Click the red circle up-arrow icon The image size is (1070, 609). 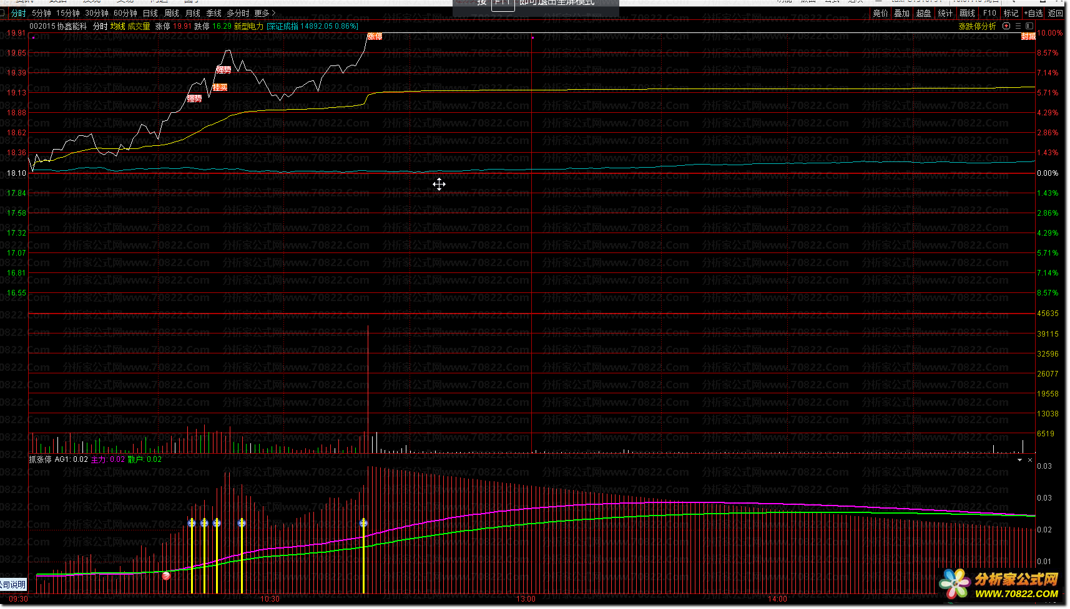tap(1006, 26)
